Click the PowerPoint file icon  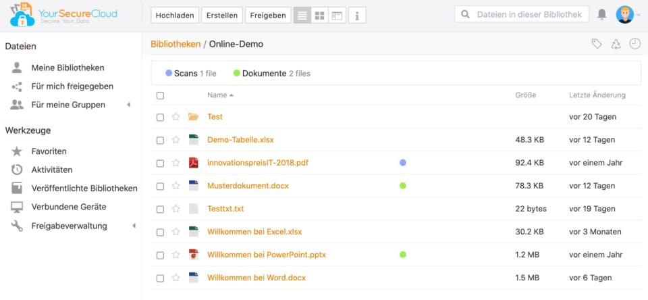coord(194,255)
